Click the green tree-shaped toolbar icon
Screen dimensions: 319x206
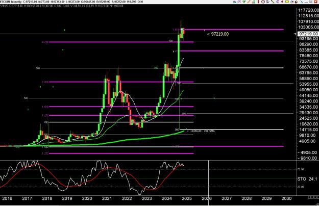tap(244, 2)
